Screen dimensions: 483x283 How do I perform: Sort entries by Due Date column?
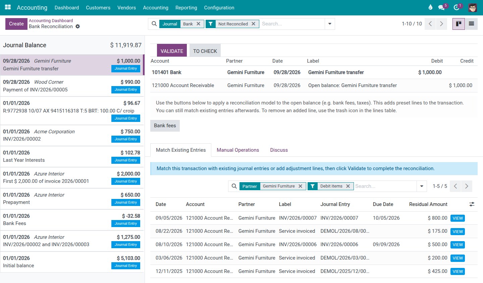pos(383,204)
